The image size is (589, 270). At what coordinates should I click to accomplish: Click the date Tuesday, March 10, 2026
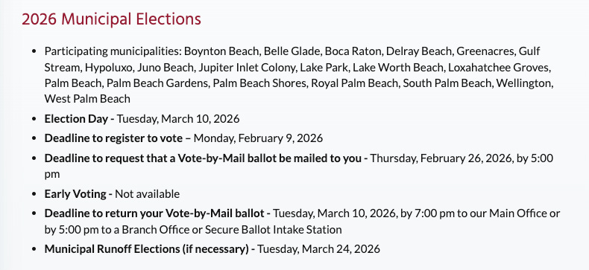point(178,119)
